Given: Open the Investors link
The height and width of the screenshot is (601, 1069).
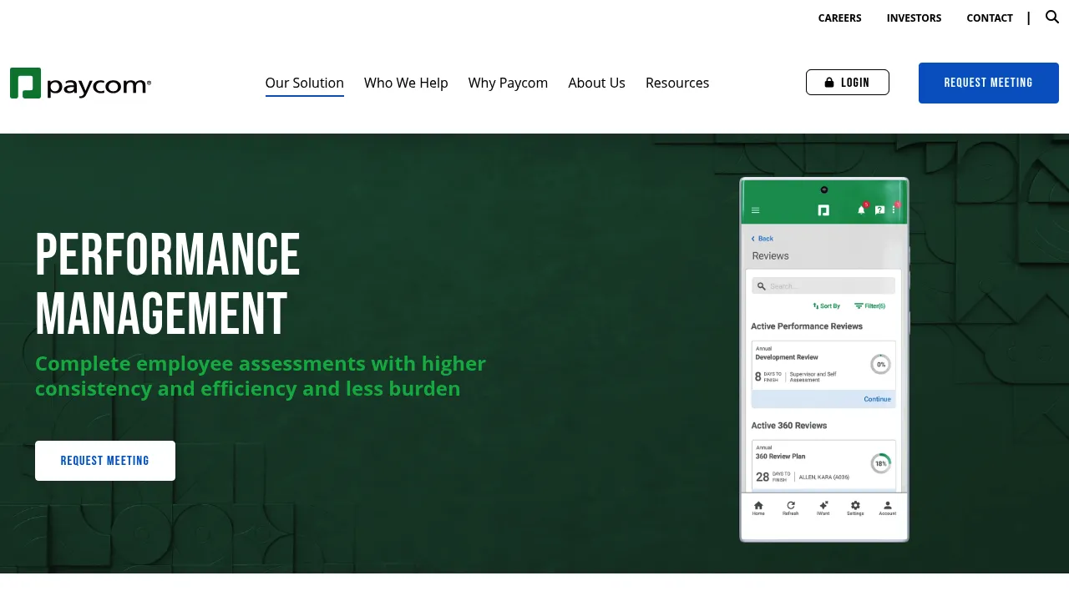Looking at the screenshot, I should [914, 18].
